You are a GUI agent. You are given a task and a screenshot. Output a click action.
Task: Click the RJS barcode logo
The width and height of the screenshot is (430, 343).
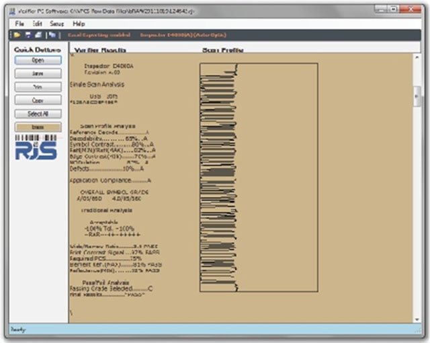(36, 147)
